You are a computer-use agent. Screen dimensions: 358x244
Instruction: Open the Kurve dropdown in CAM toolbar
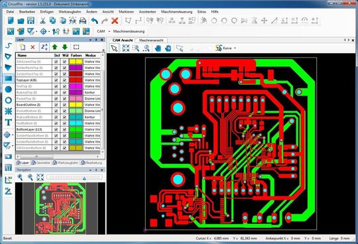coord(235,48)
